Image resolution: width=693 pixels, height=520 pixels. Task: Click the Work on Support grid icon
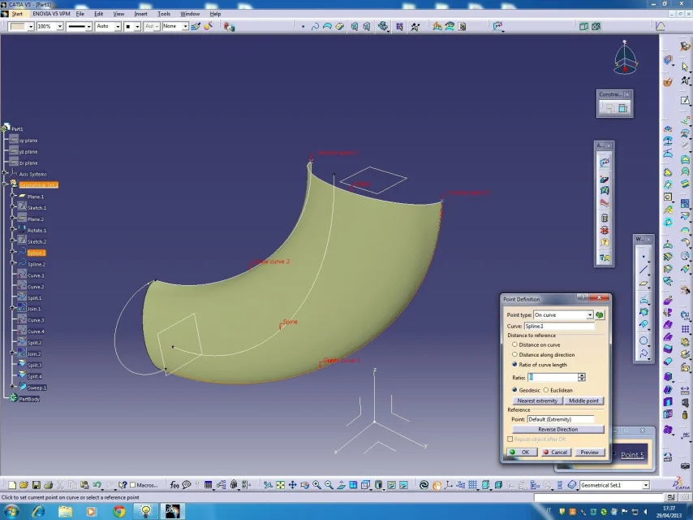[473, 485]
